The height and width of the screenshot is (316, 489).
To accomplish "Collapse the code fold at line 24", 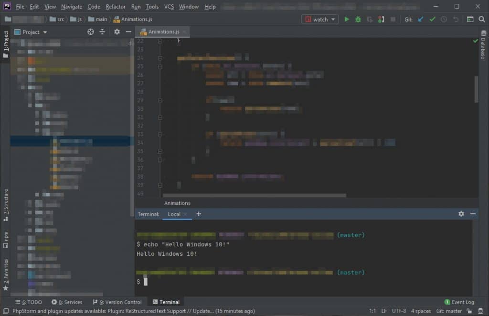I will (160, 58).
